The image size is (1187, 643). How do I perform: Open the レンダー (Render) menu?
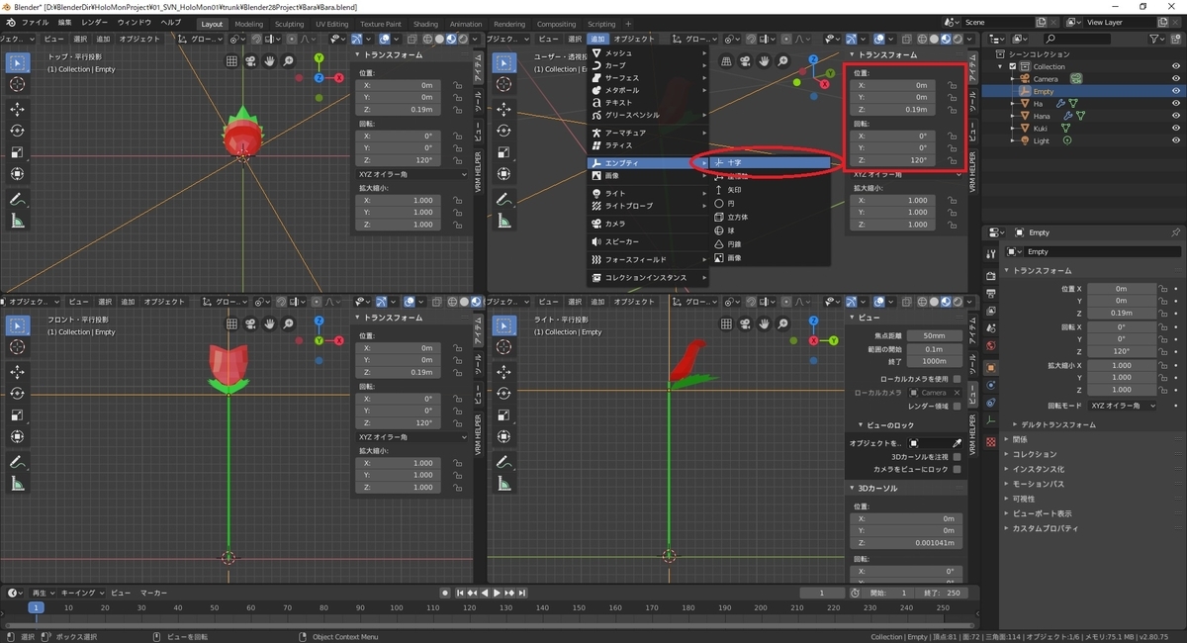tap(95, 22)
